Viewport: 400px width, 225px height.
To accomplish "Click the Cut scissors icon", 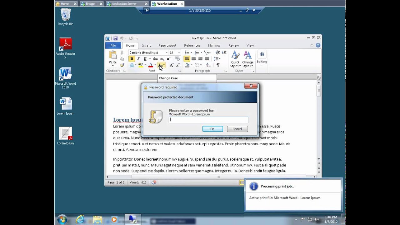I will (x=122, y=52).
